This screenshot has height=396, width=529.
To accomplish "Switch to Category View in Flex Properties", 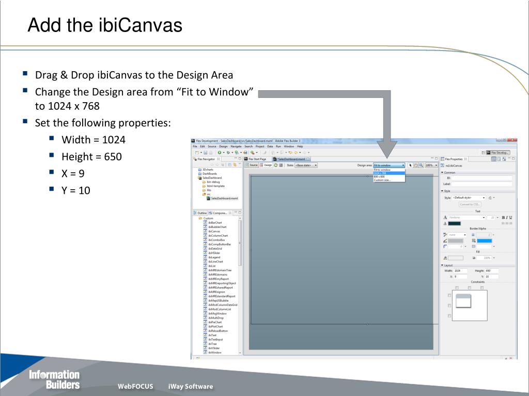I will [x=499, y=159].
